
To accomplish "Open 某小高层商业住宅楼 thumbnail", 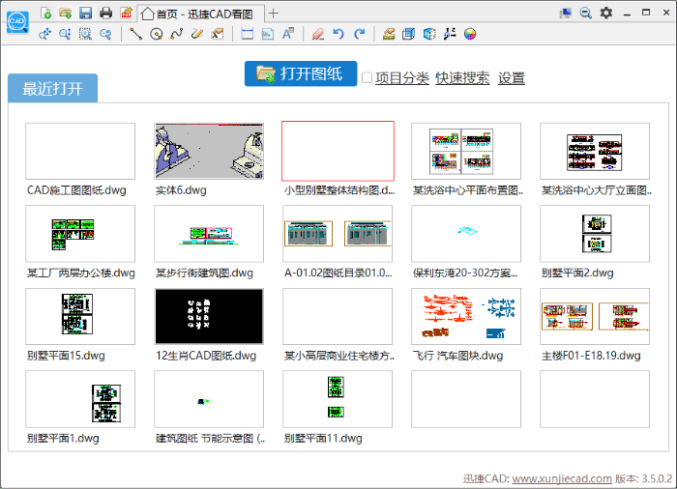I will coord(338,316).
